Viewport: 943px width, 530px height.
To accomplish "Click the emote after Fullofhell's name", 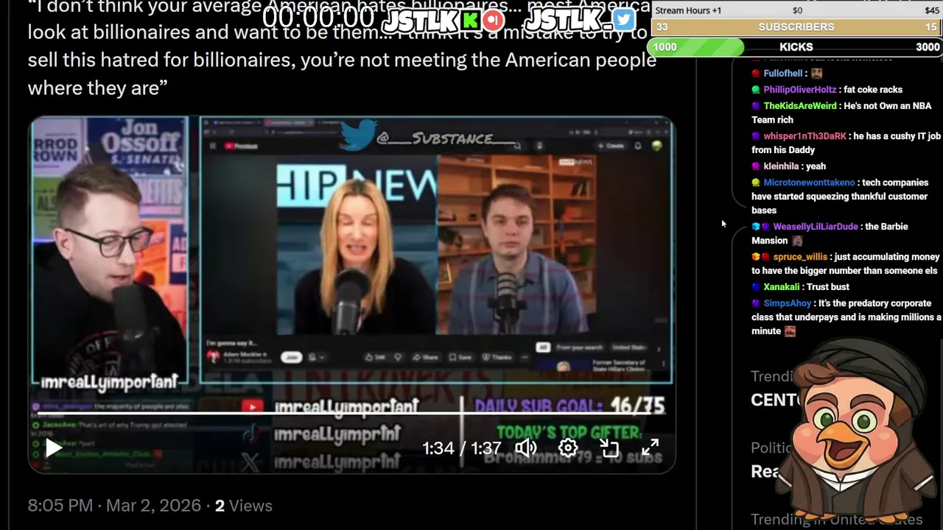I will tap(816, 74).
